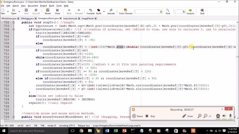Pause the screen recording
239x134 pixels.
pyautogui.click(x=137, y=116)
